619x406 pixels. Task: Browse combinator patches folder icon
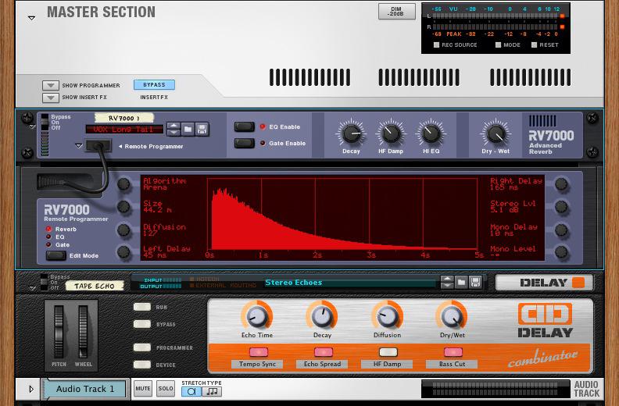(x=461, y=282)
